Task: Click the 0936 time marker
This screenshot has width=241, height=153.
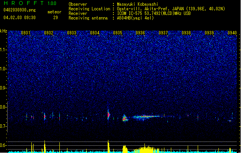Action: [x=140, y=33]
